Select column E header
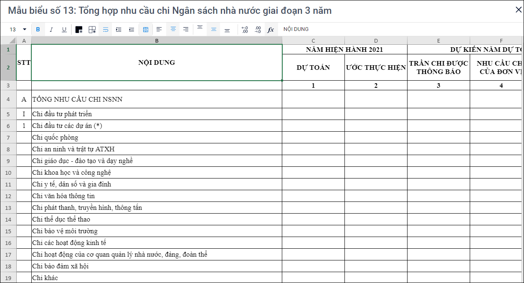 pos(439,41)
